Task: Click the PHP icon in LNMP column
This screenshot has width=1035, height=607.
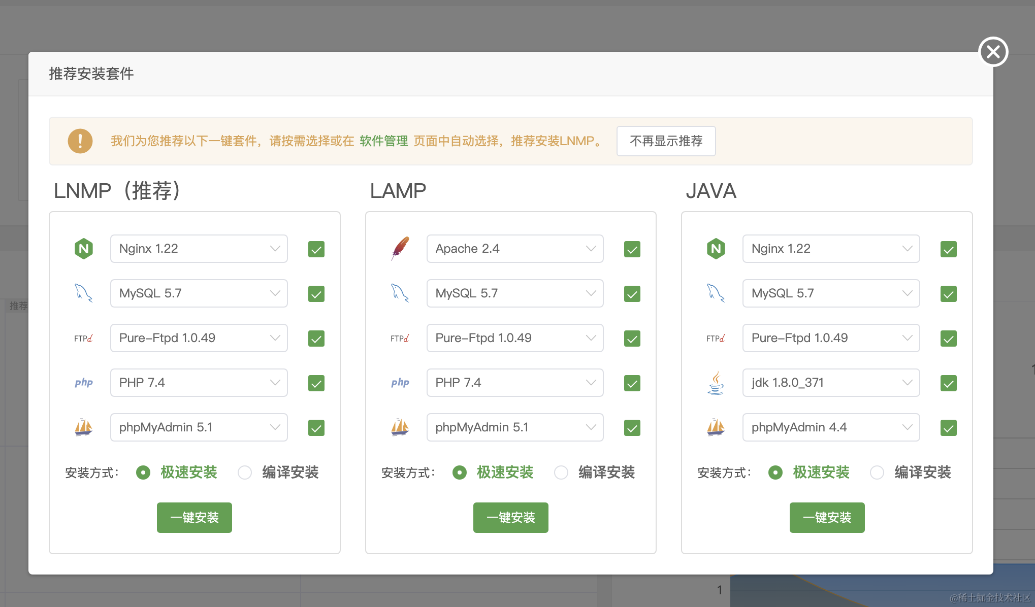Action: 84,383
